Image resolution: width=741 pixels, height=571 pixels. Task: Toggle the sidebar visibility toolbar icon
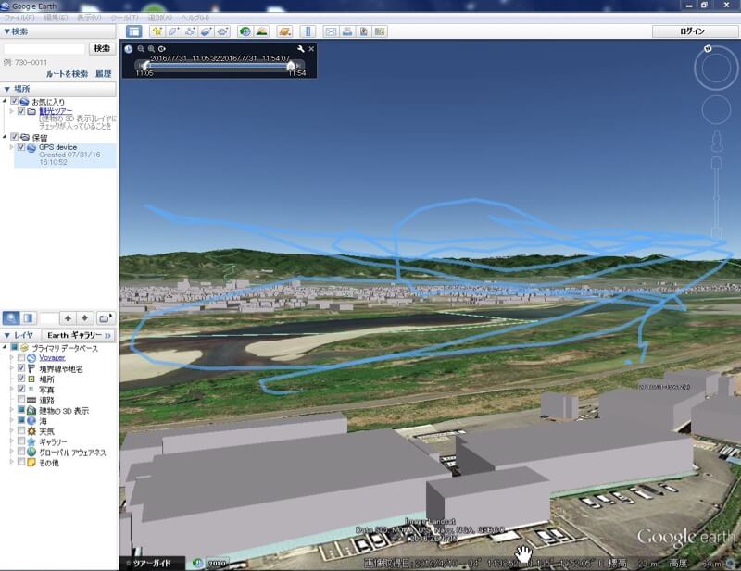(134, 31)
